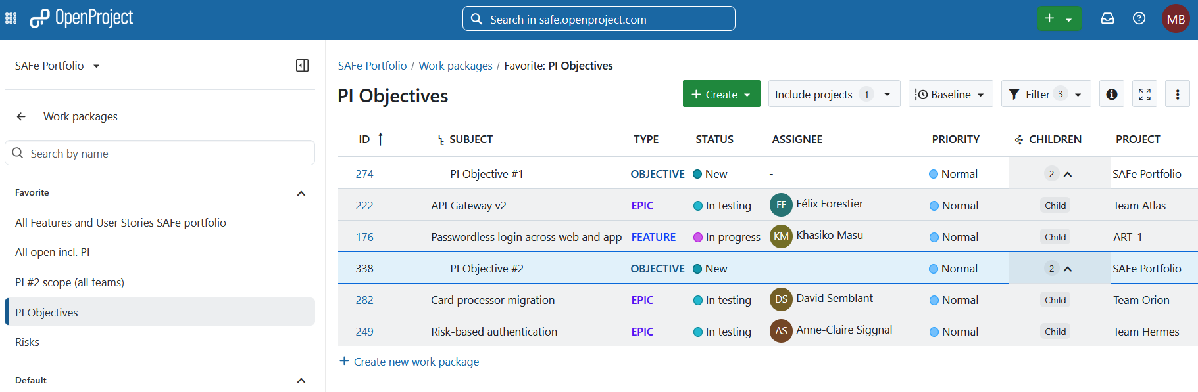Viewport: 1198px width, 392px height.
Task: Open Include projects dropdown
Action: tap(834, 94)
